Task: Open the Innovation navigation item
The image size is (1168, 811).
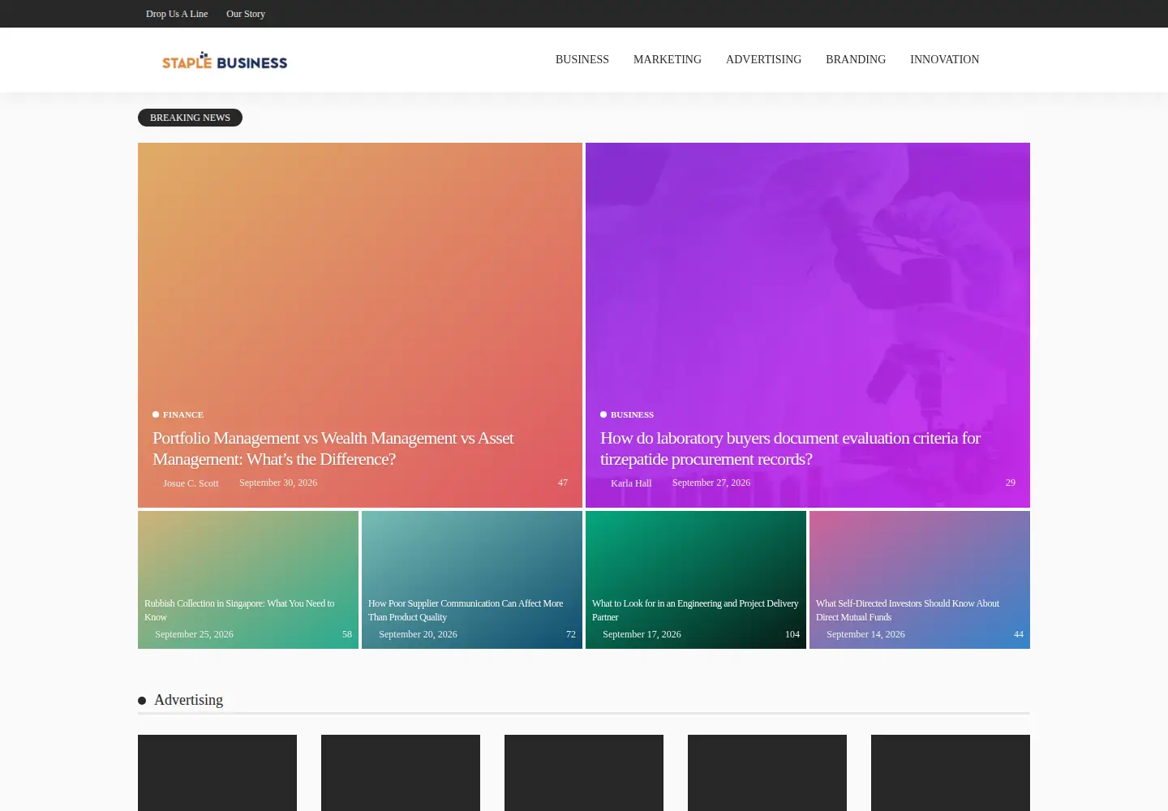Action: pos(944,59)
